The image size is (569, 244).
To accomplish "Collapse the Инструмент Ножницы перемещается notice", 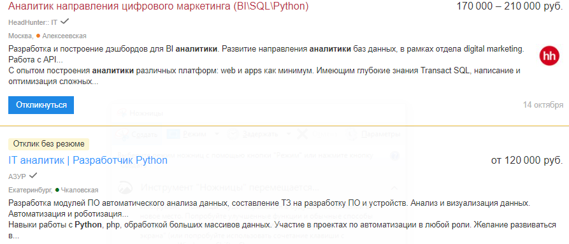I will [395, 188].
